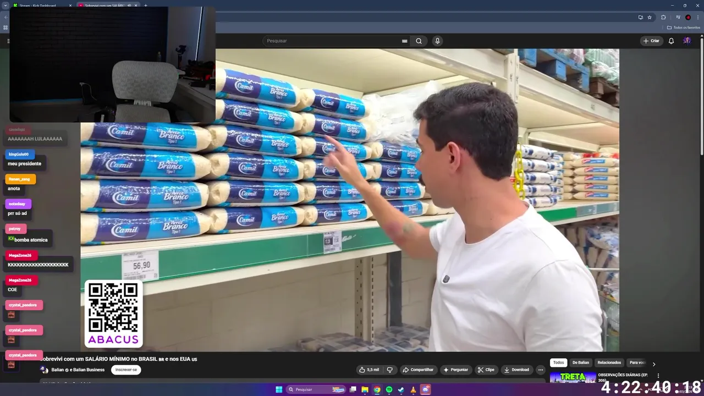Click chat username notadaay

[x=18, y=204]
